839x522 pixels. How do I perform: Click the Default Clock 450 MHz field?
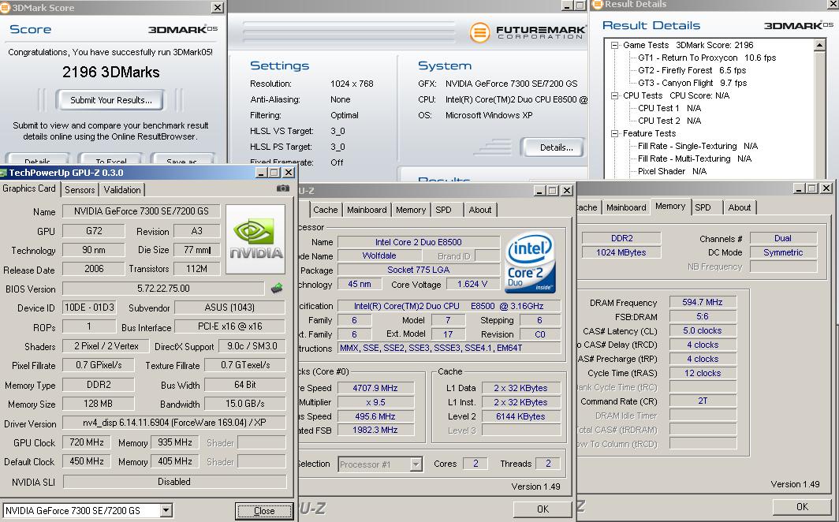coord(87,461)
